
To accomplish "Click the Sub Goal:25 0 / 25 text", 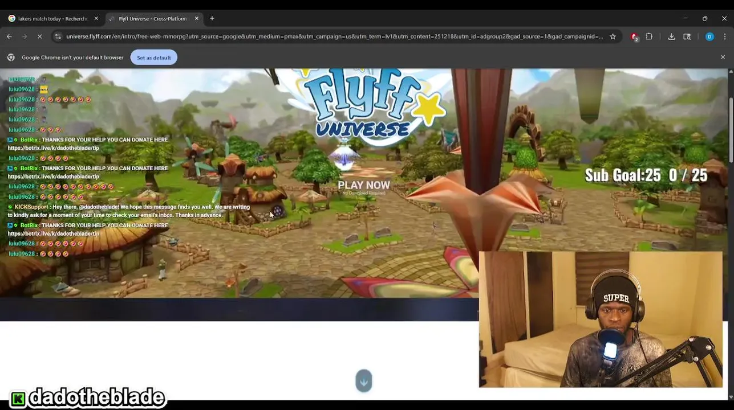I will pos(646,175).
